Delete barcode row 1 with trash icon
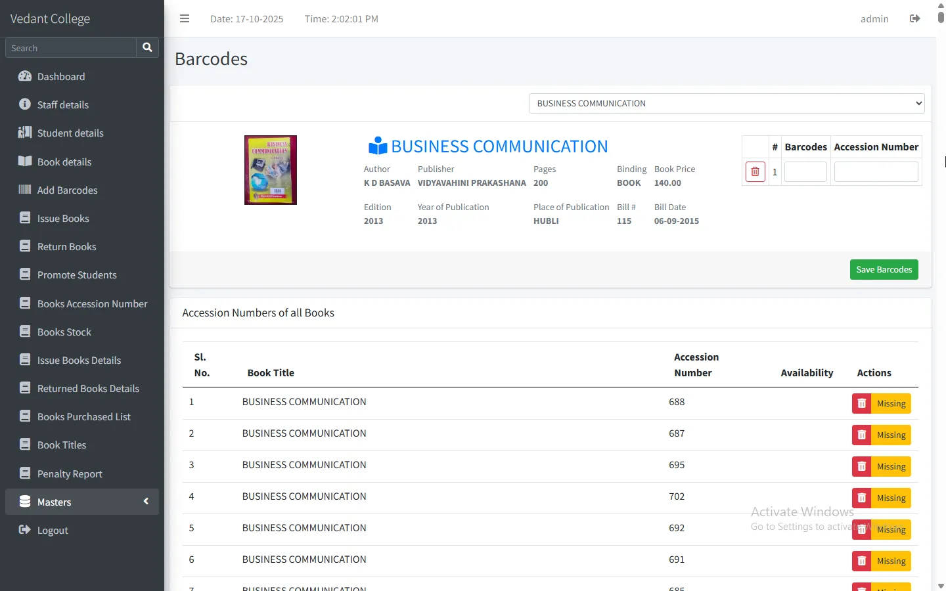Screen dimensions: 946x591 click(755, 172)
